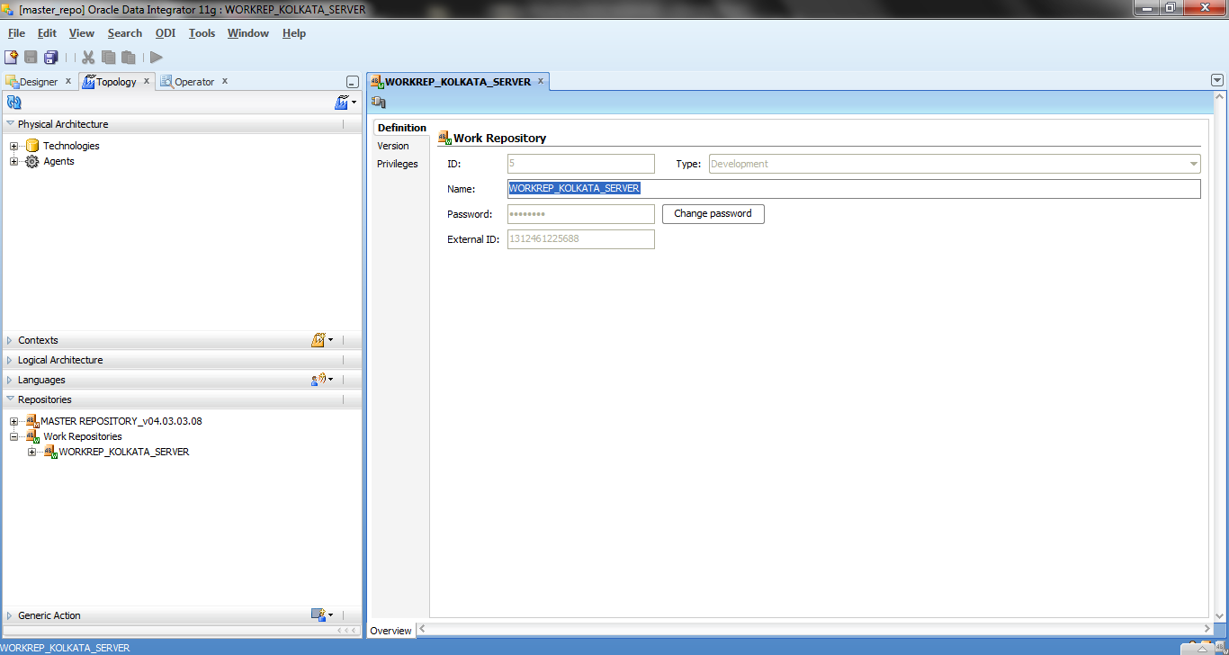Expand the Generic Action accordion
The image size is (1229, 655).
(x=10, y=615)
